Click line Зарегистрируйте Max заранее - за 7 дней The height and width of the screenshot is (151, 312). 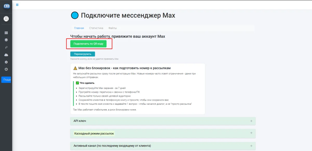point(102,88)
